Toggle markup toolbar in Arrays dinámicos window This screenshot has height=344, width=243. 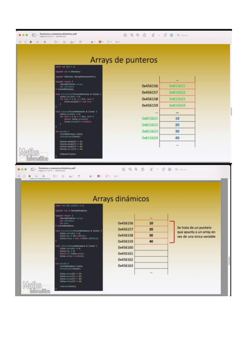point(170,170)
